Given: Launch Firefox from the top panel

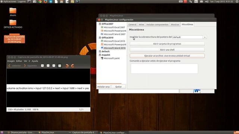Looking at the screenshot, I should pos(46,1).
